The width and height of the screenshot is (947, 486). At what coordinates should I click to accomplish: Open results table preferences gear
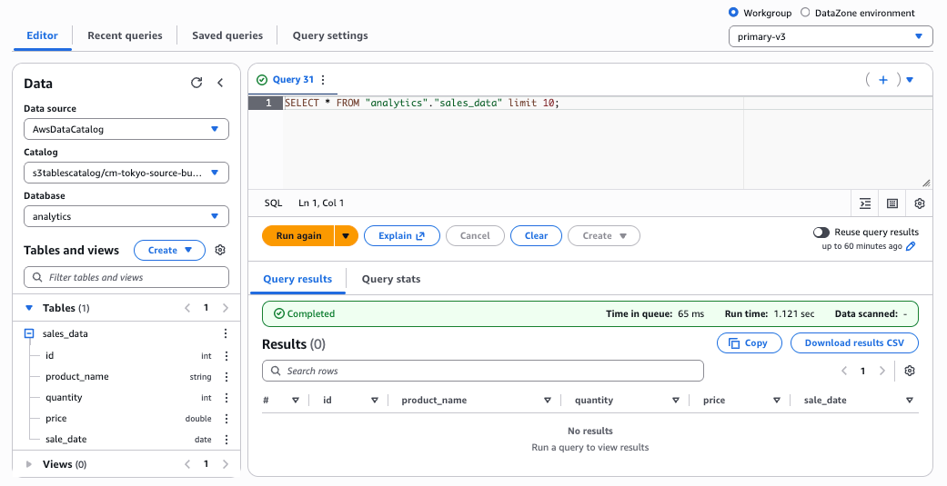(910, 371)
